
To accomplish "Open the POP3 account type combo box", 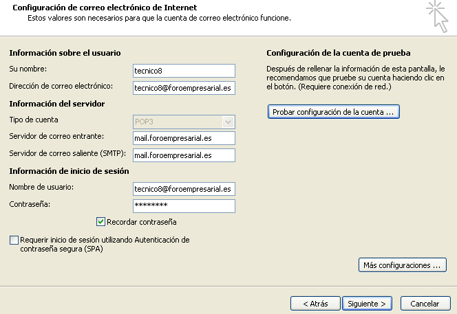I will pyautogui.click(x=184, y=122).
